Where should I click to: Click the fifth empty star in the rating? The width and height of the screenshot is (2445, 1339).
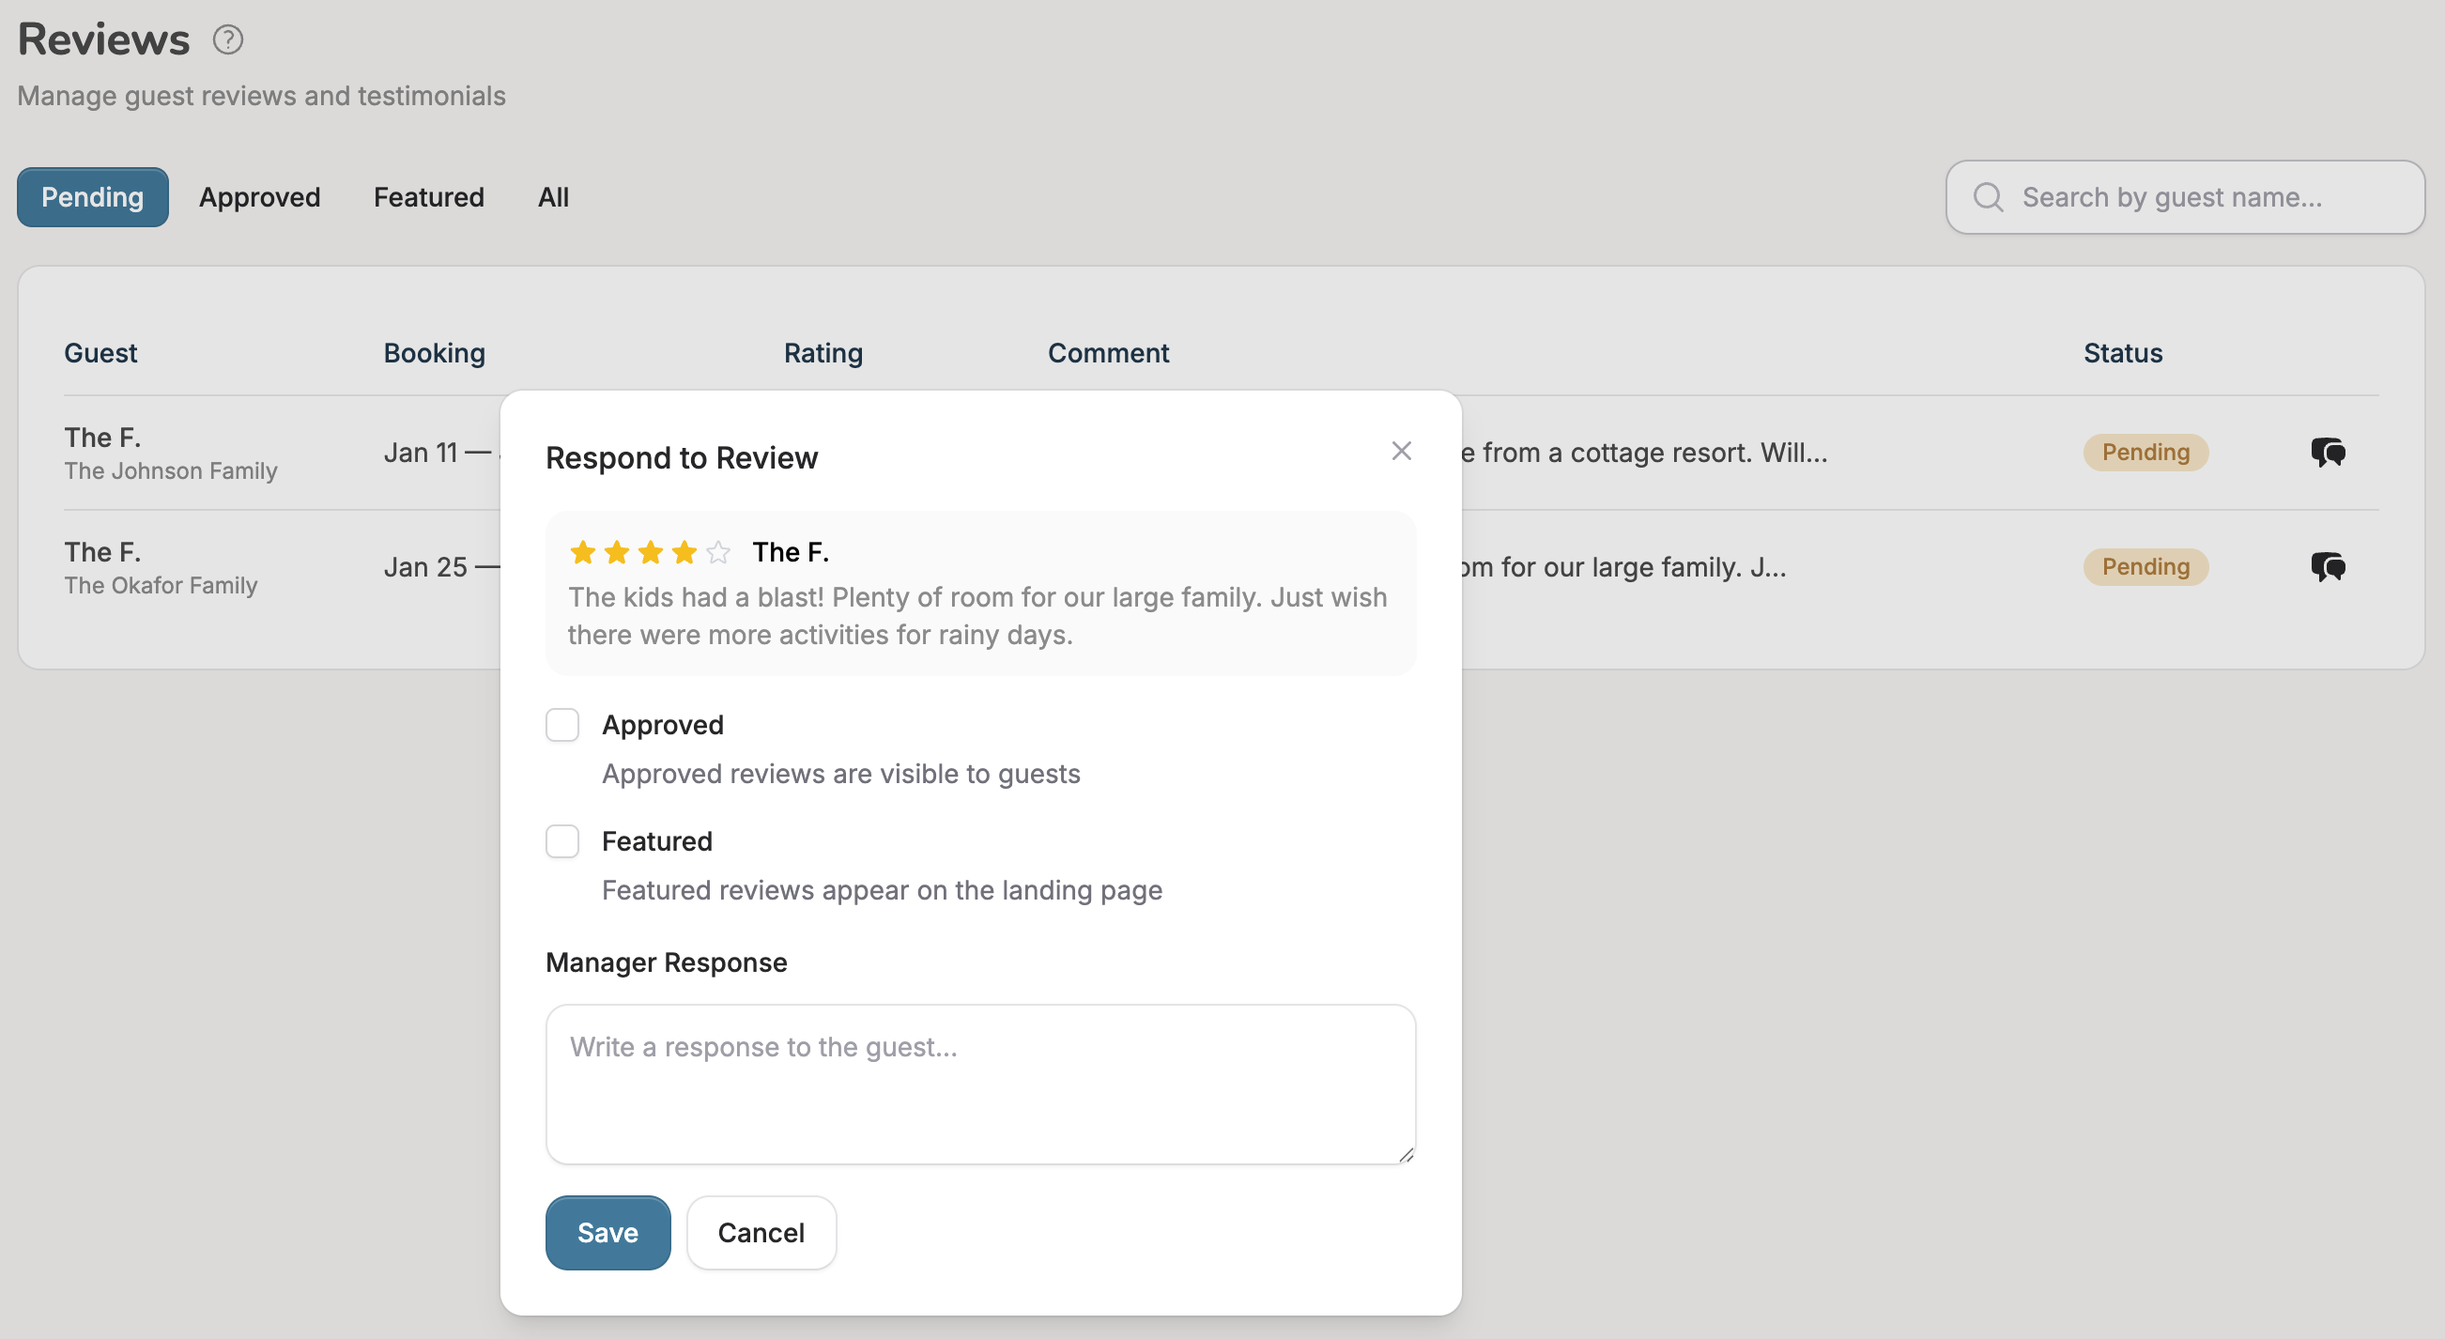pyautogui.click(x=717, y=551)
